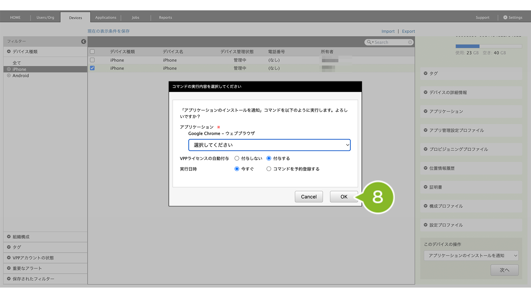The height and width of the screenshot is (298, 531).
Task: Open the Jobs tab
Action: pyautogui.click(x=136, y=18)
